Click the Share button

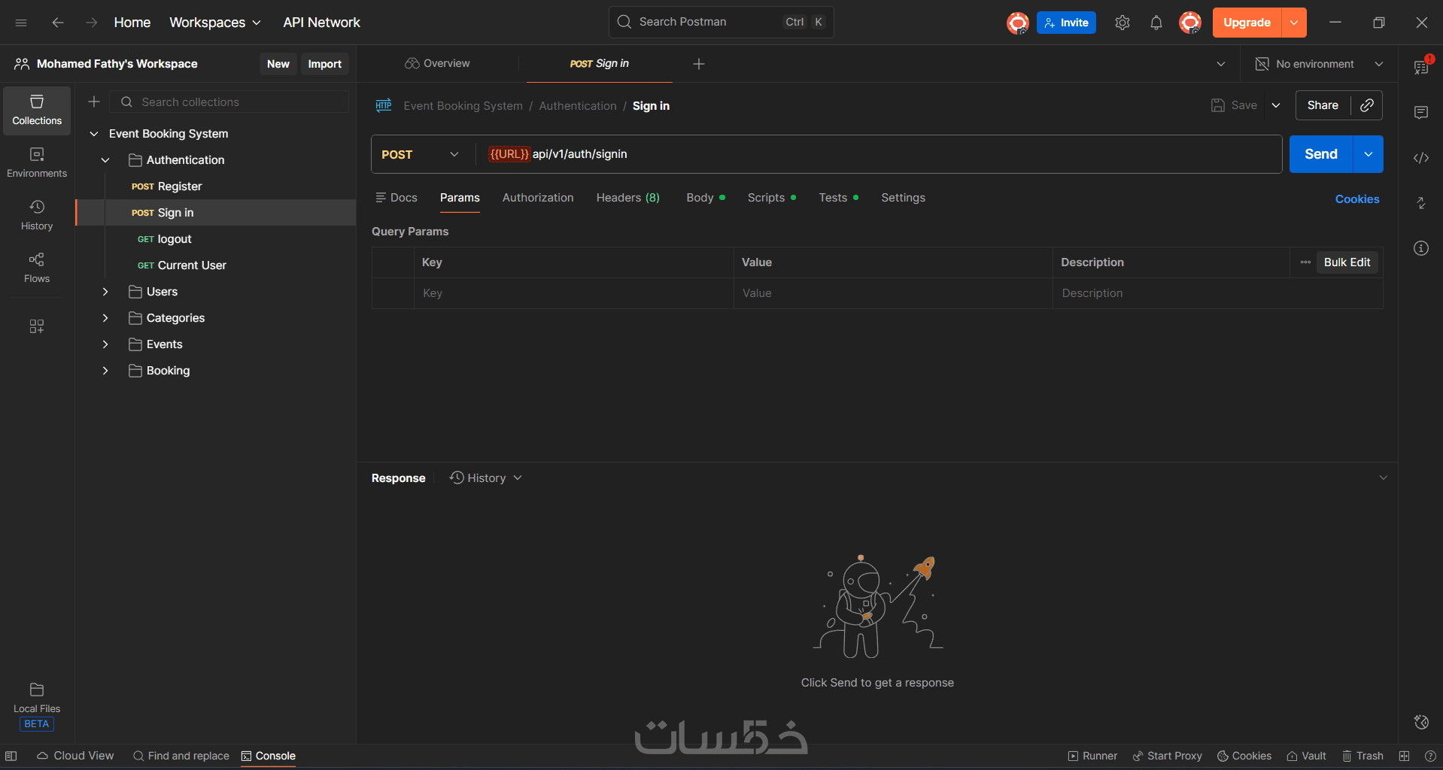point(1323,105)
